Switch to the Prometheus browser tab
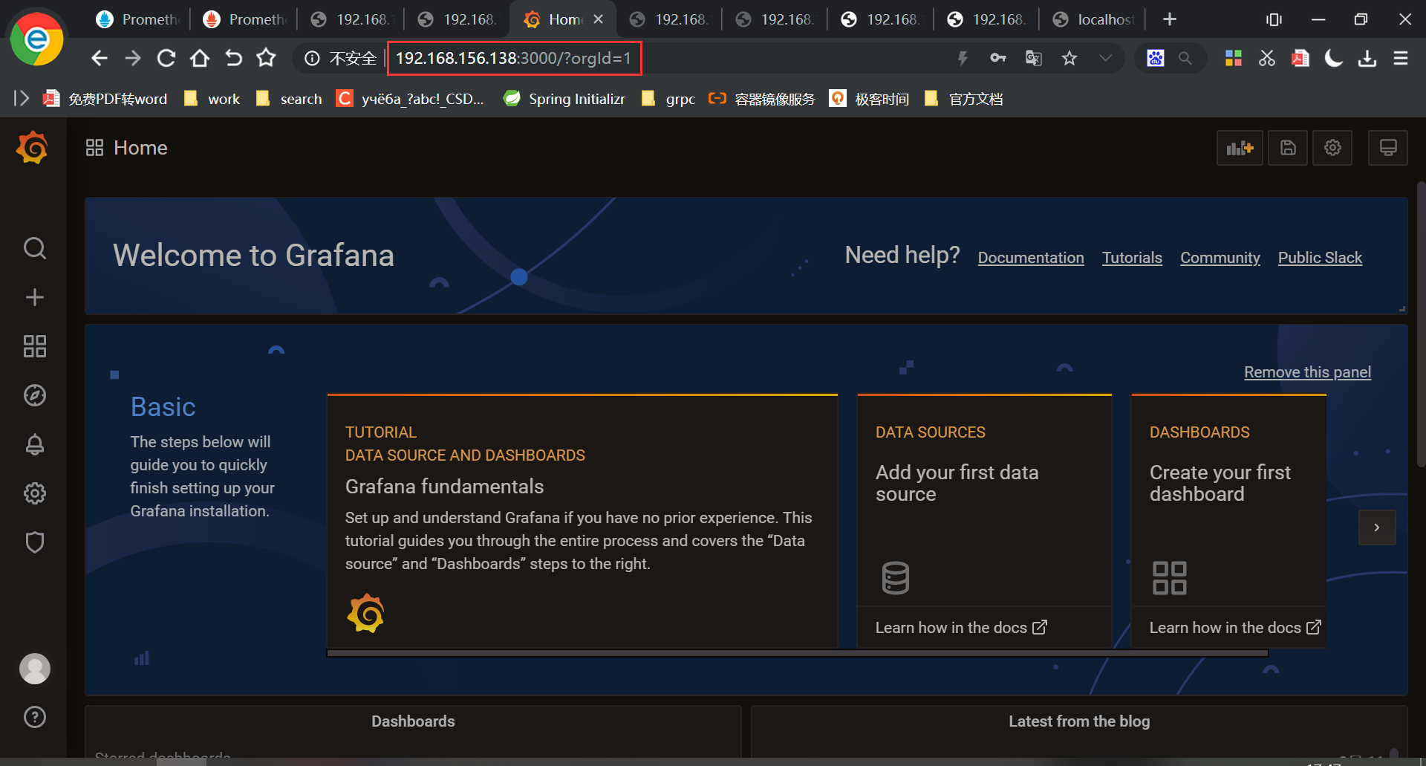Image resolution: width=1426 pixels, height=766 pixels. tap(137, 19)
